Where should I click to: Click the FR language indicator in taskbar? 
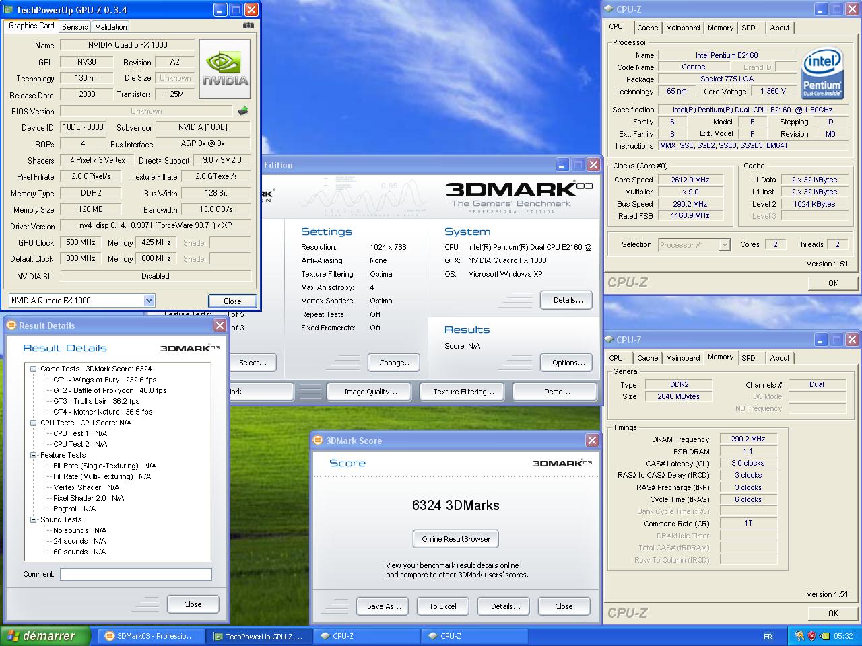768,636
